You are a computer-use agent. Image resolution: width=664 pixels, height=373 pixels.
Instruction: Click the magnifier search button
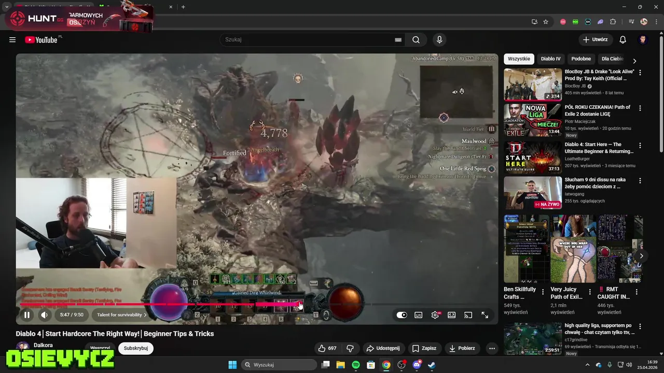pos(416,40)
